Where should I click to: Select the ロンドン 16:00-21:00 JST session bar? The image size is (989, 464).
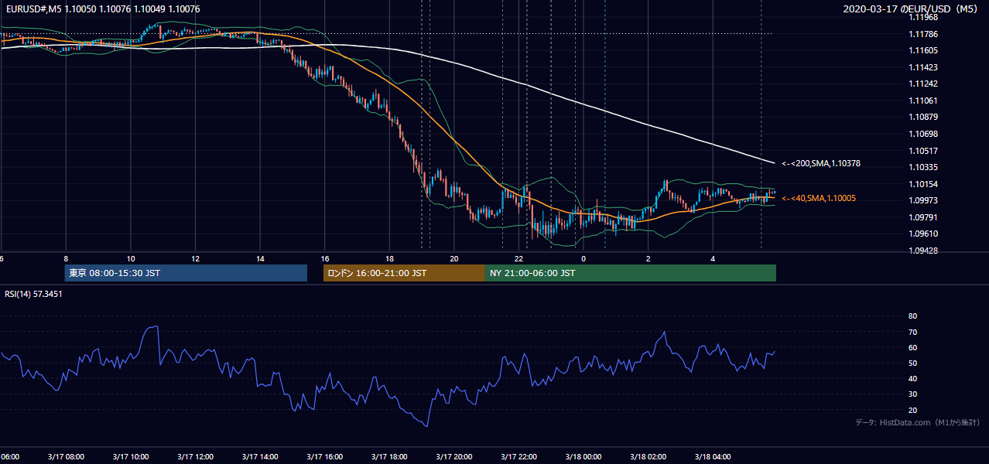click(404, 273)
